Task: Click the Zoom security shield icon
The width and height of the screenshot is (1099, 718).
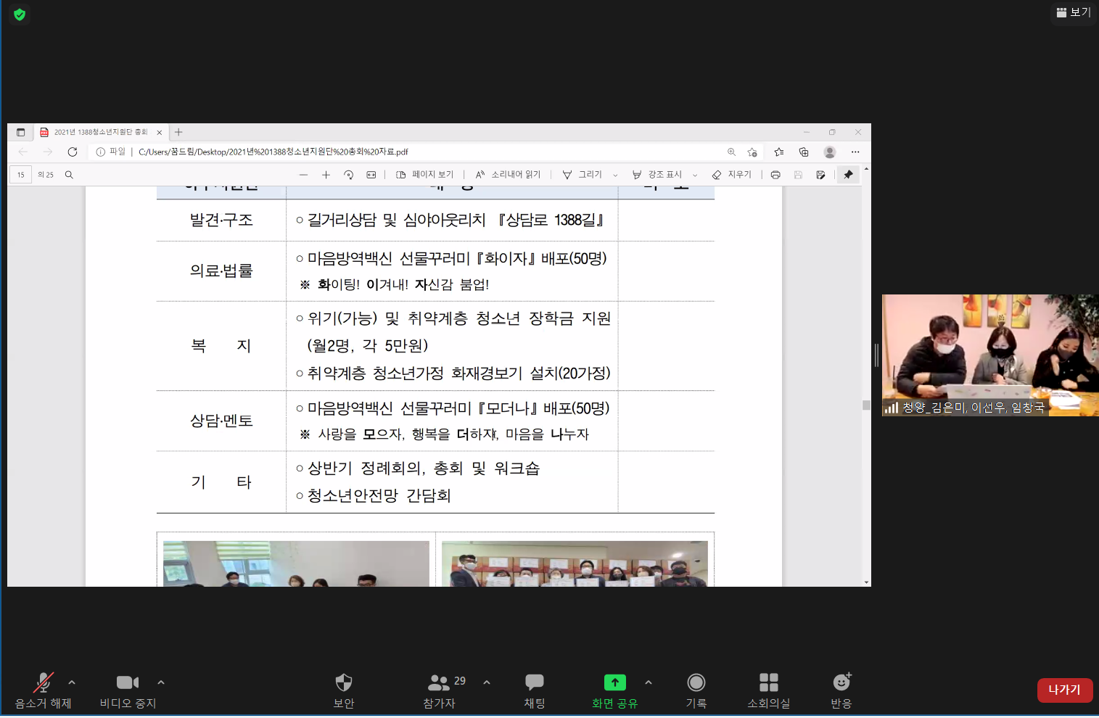Action: click(x=343, y=682)
